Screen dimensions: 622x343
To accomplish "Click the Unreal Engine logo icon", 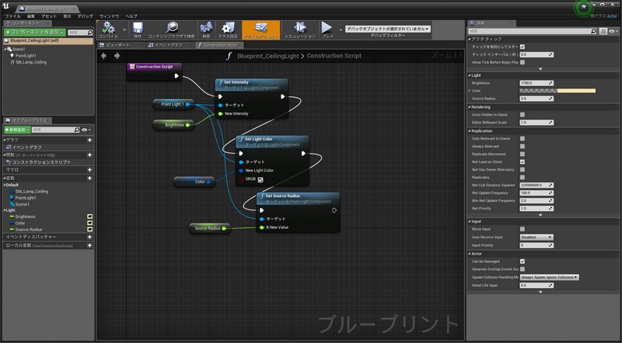I will pos(6,7).
